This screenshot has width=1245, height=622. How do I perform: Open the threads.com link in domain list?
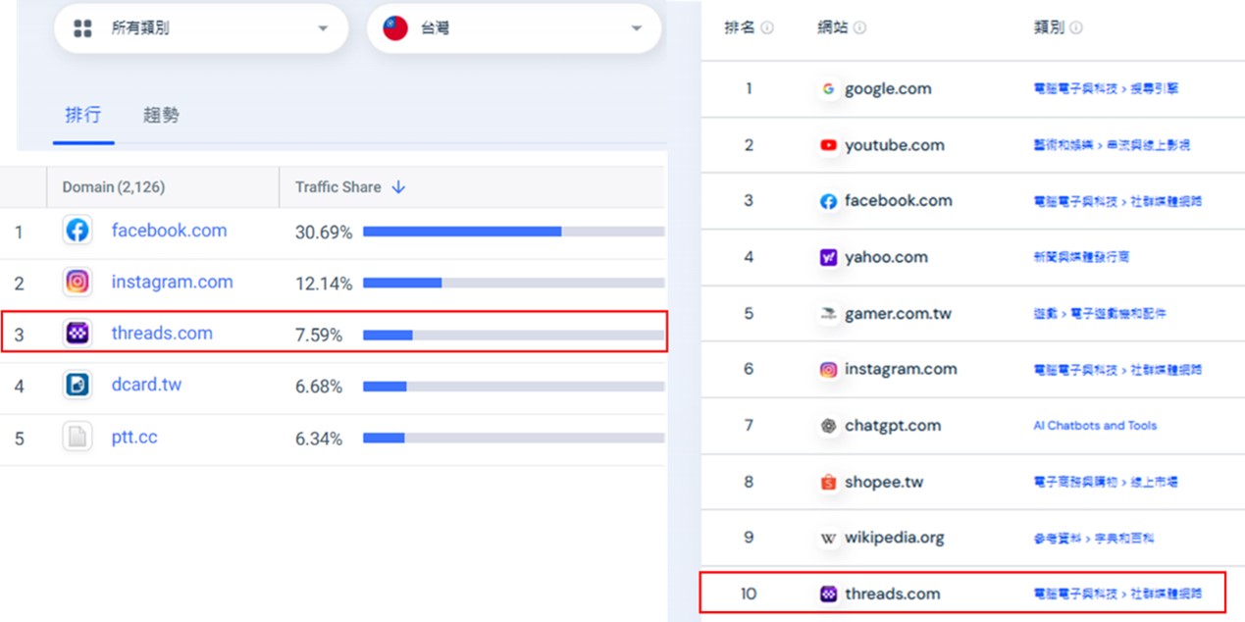point(162,334)
